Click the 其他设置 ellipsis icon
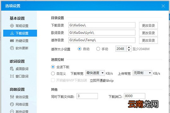The height and width of the screenshot is (113, 170). [12, 111]
